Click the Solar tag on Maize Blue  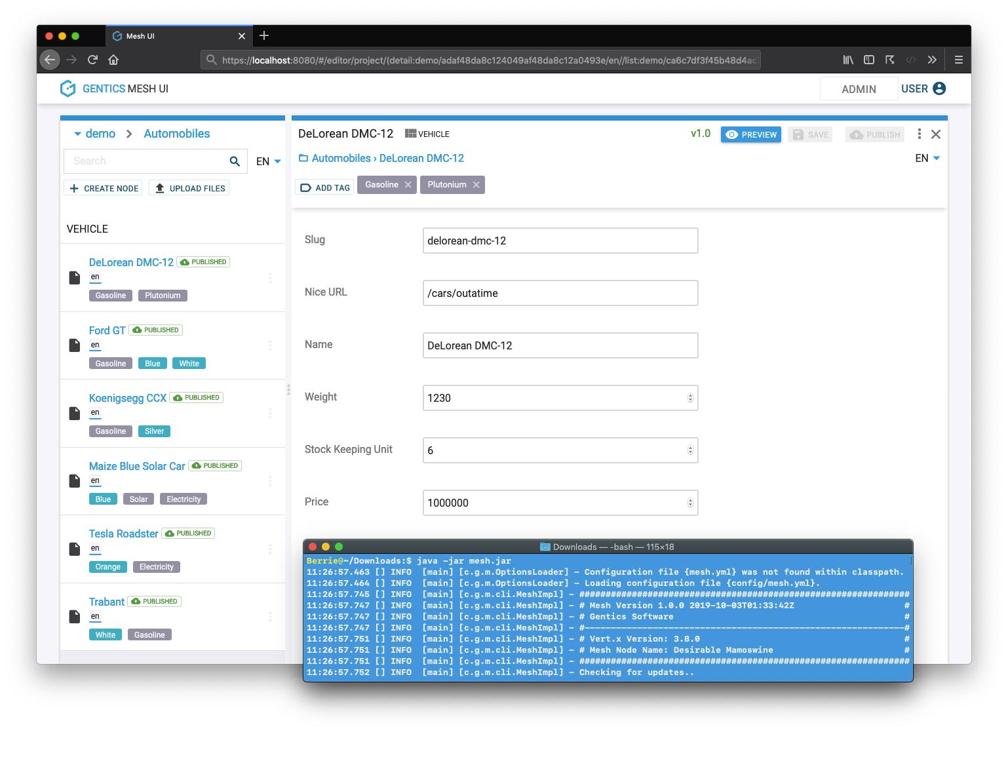point(139,499)
